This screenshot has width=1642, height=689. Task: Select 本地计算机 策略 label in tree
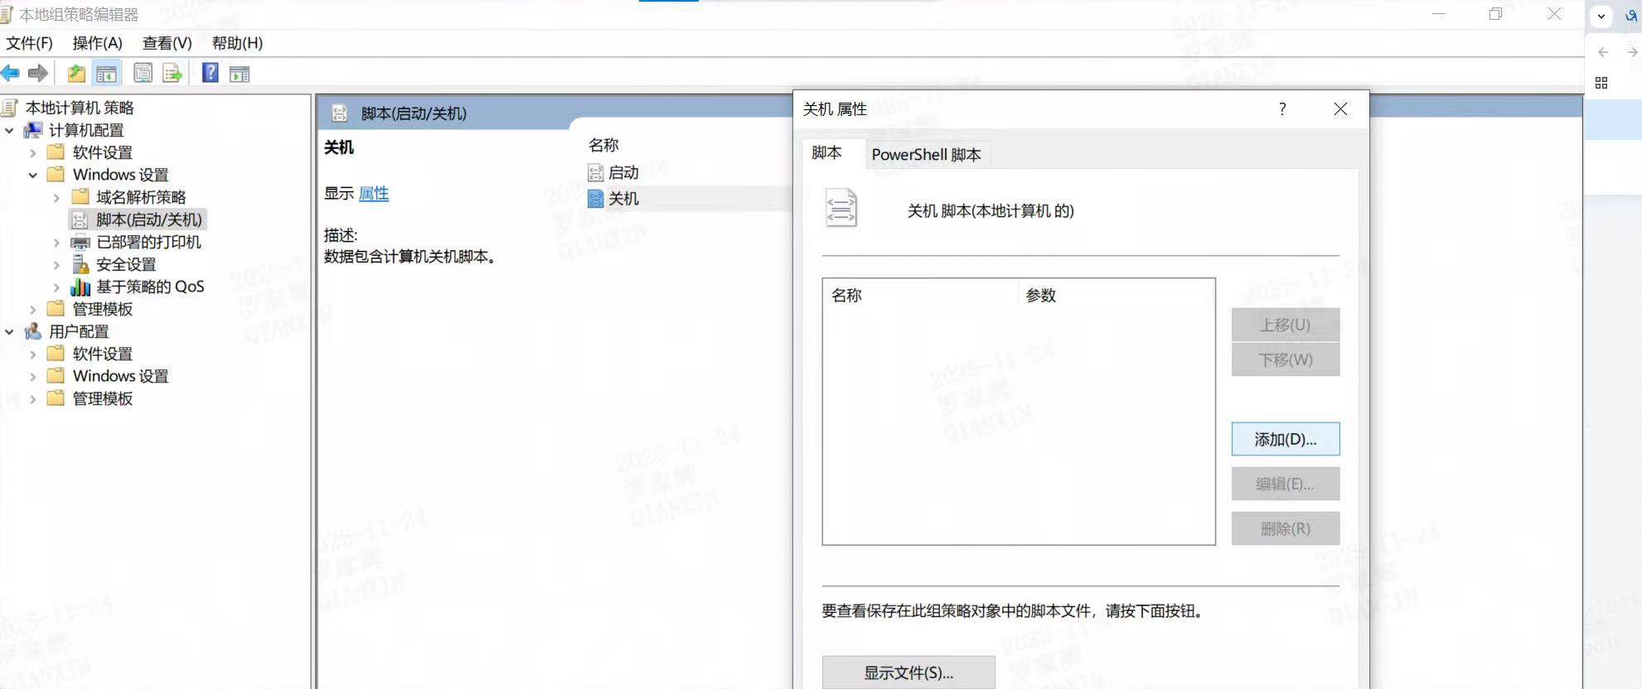pos(80,108)
